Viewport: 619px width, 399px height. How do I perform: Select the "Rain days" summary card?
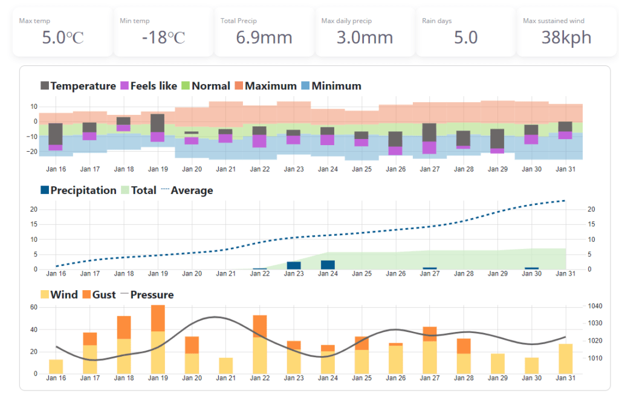(465, 31)
